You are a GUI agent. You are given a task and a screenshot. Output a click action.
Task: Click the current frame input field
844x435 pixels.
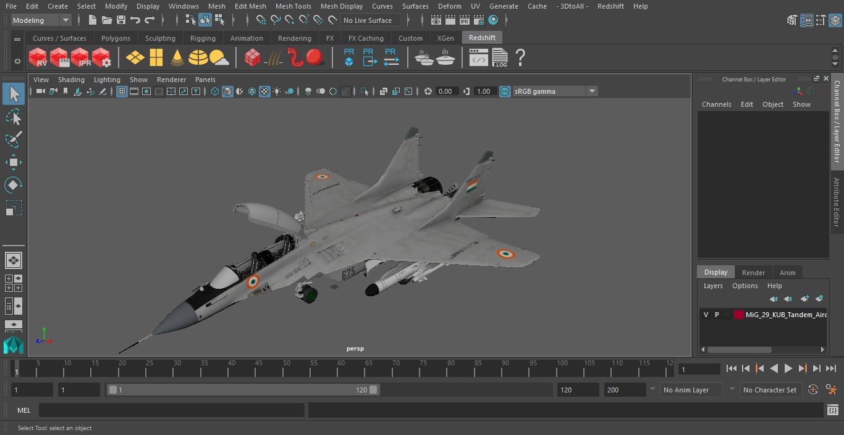pyautogui.click(x=699, y=369)
